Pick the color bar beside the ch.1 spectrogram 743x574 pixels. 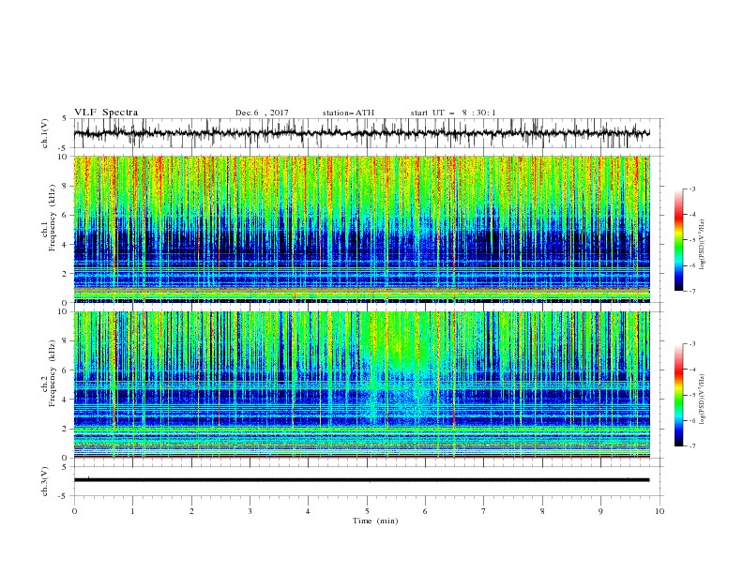[678, 240]
